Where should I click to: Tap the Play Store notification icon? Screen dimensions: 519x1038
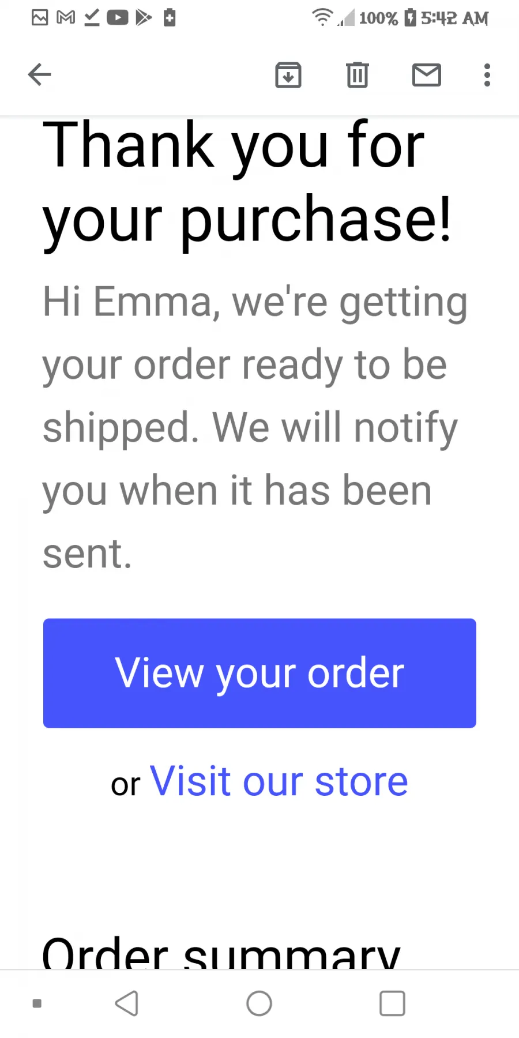[144, 18]
